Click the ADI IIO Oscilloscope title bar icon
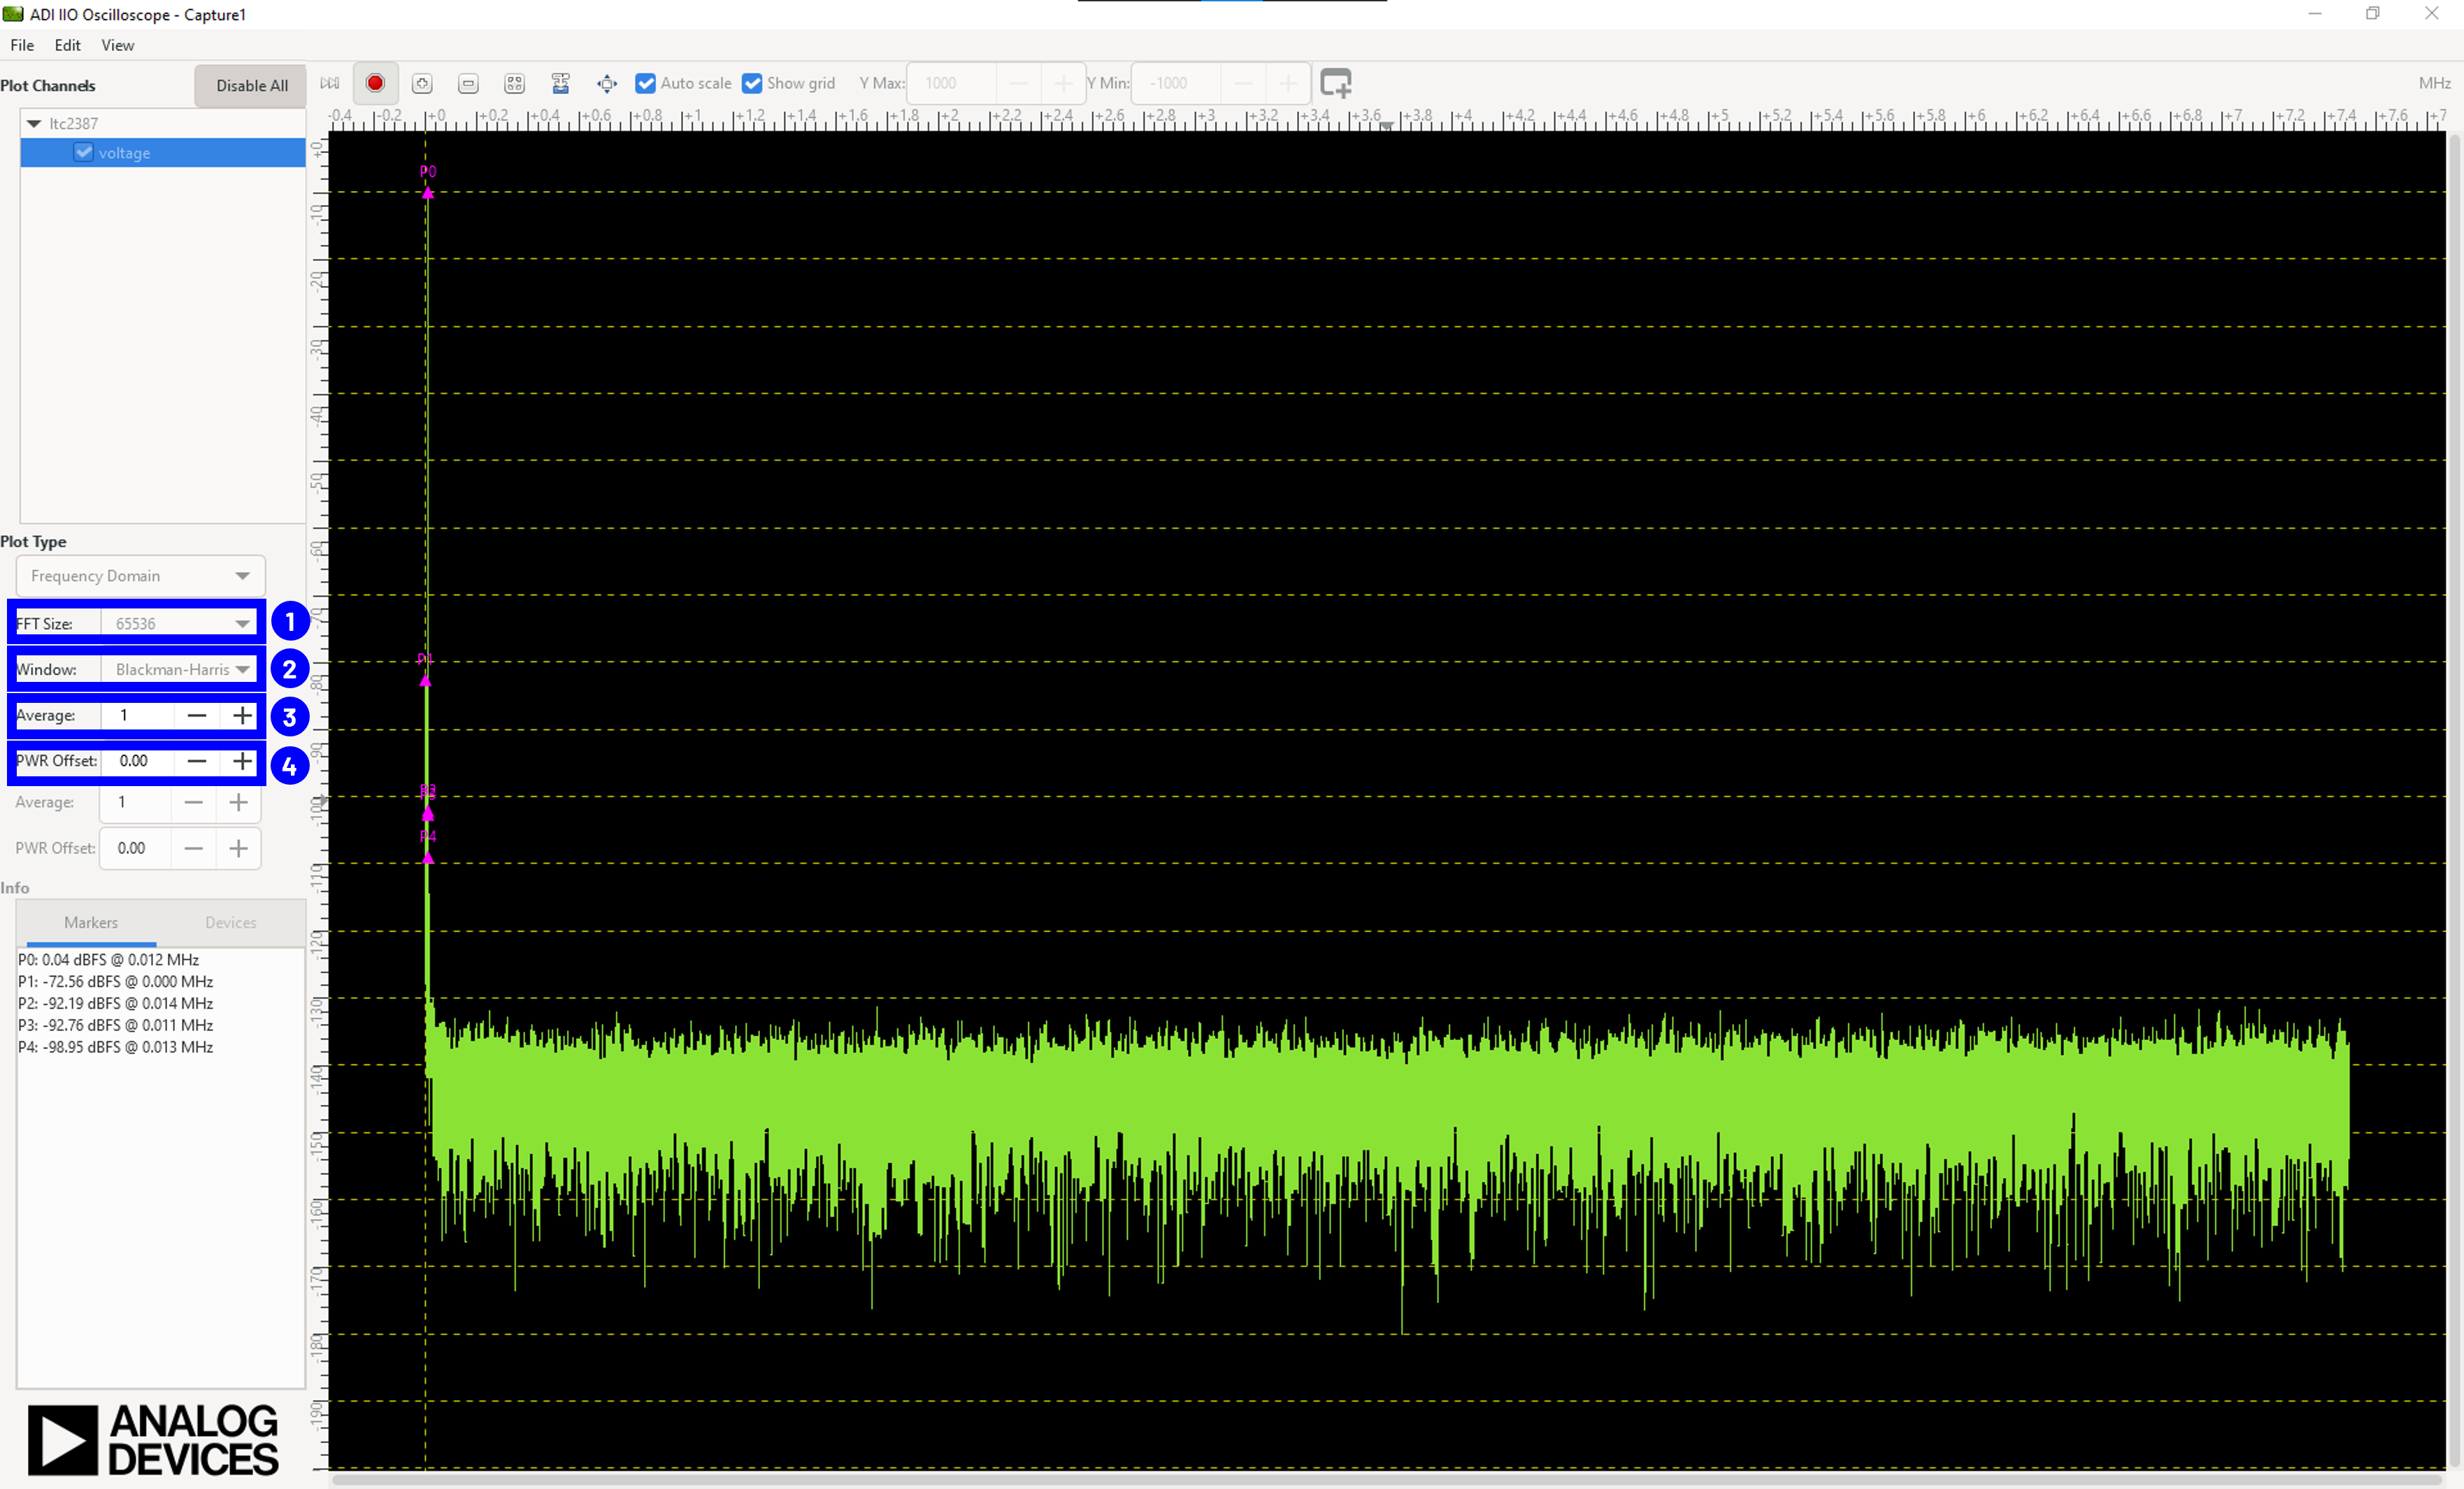 coord(13,14)
